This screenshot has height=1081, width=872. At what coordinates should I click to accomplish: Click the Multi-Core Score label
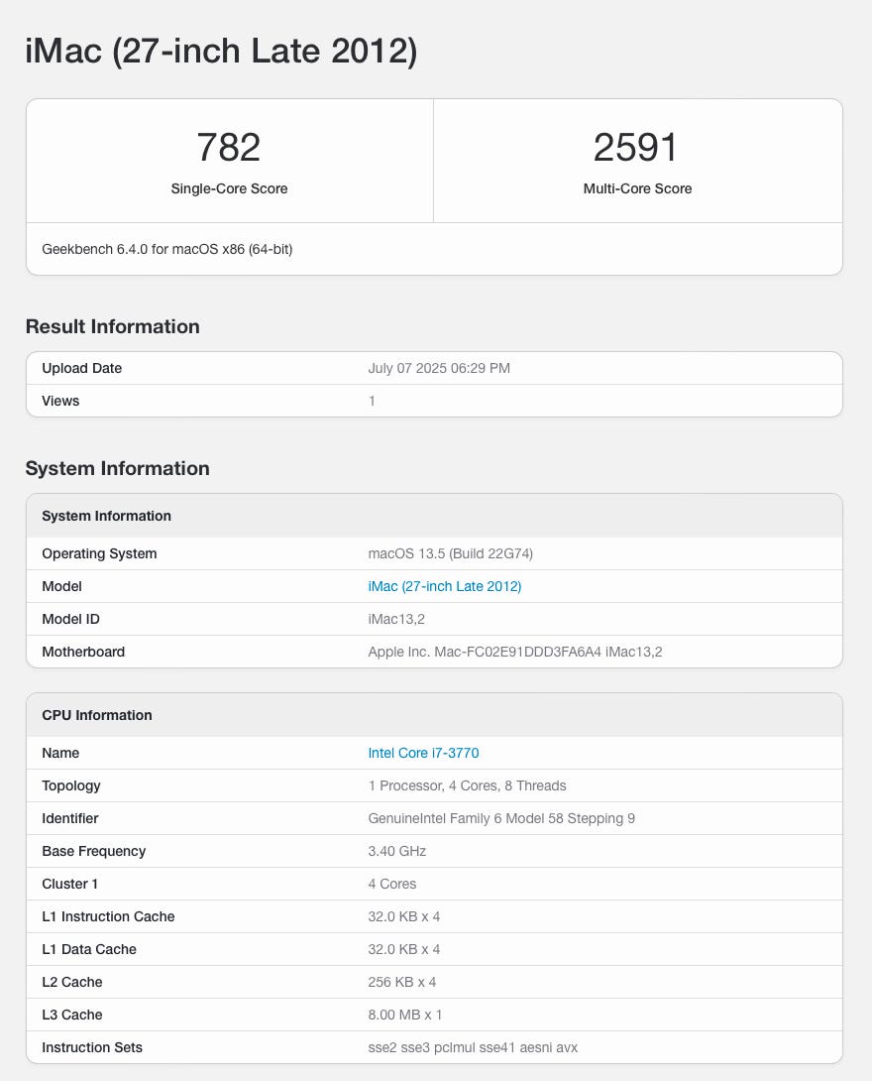coord(637,188)
